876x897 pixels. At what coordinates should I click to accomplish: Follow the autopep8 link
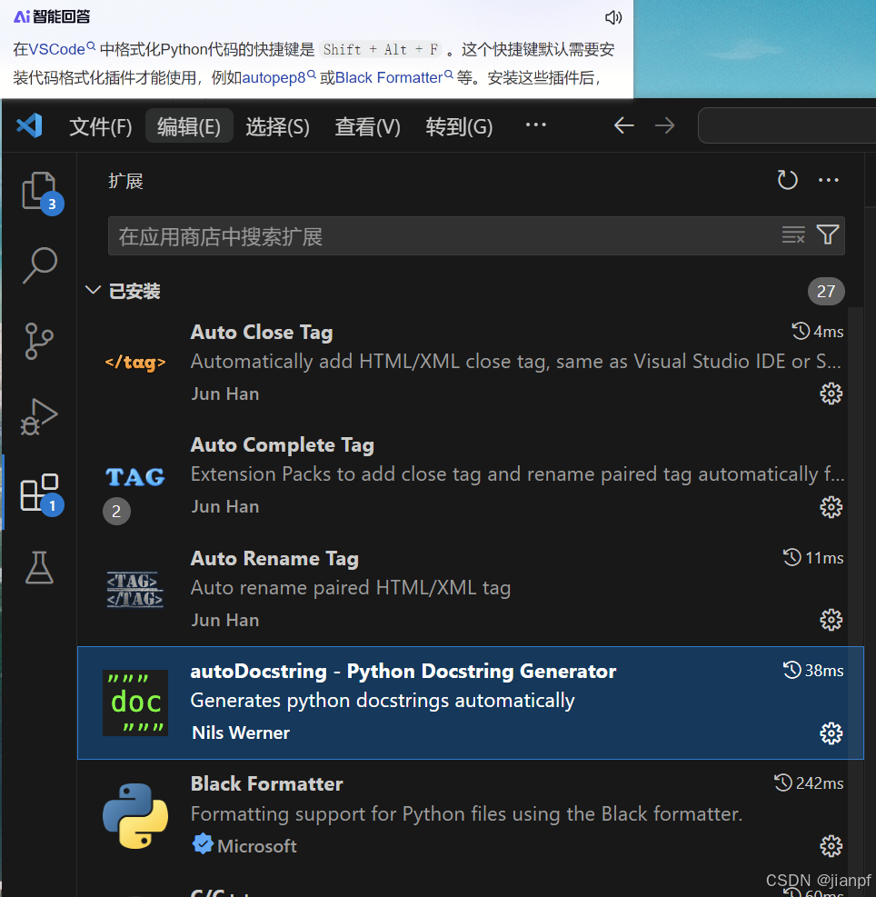click(x=279, y=77)
